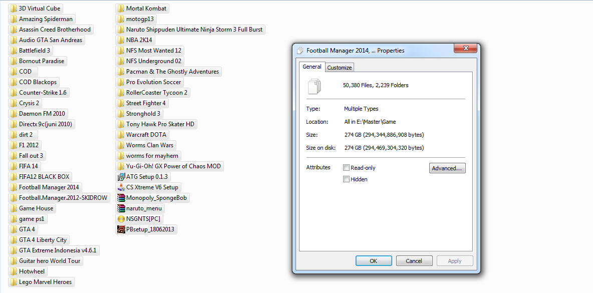Select the FIFA 14 folder icon
Image resolution: width=593 pixels, height=293 pixels.
click(x=14, y=166)
